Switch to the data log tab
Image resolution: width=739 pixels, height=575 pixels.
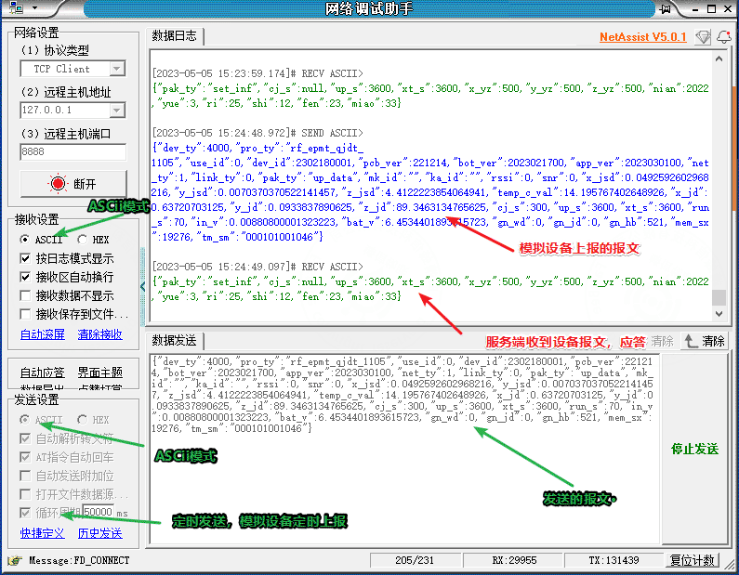pos(175,36)
